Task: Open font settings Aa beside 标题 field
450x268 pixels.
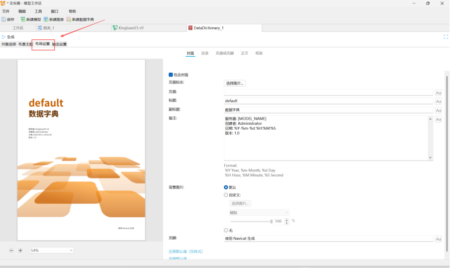Action: (439, 101)
